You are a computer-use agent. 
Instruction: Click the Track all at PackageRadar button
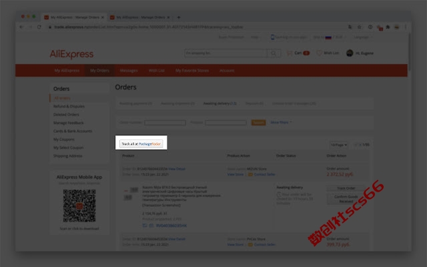[x=141, y=144]
